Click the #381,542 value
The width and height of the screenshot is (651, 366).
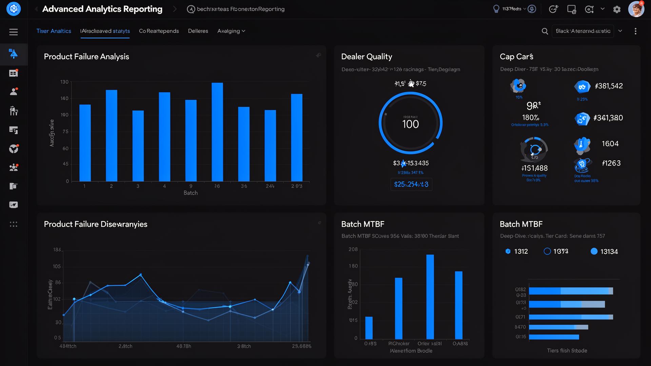[609, 86]
